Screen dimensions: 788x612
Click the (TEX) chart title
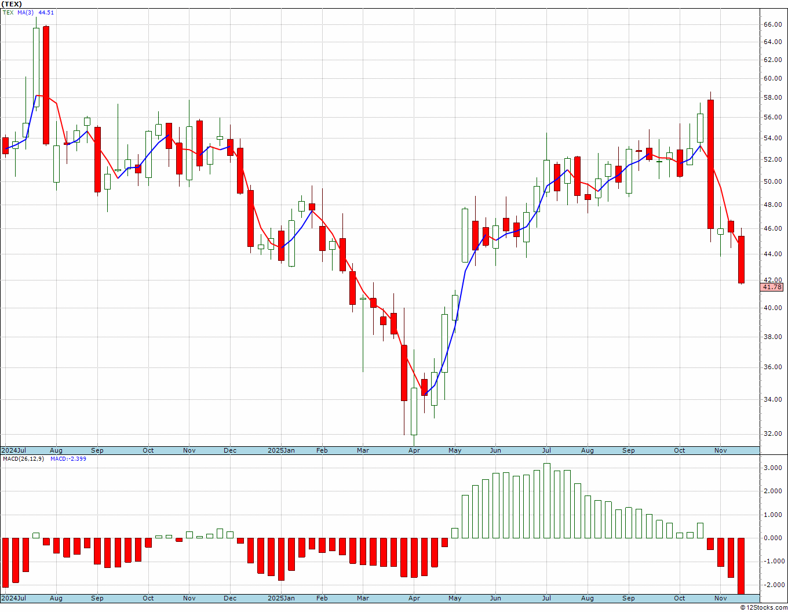pos(12,4)
